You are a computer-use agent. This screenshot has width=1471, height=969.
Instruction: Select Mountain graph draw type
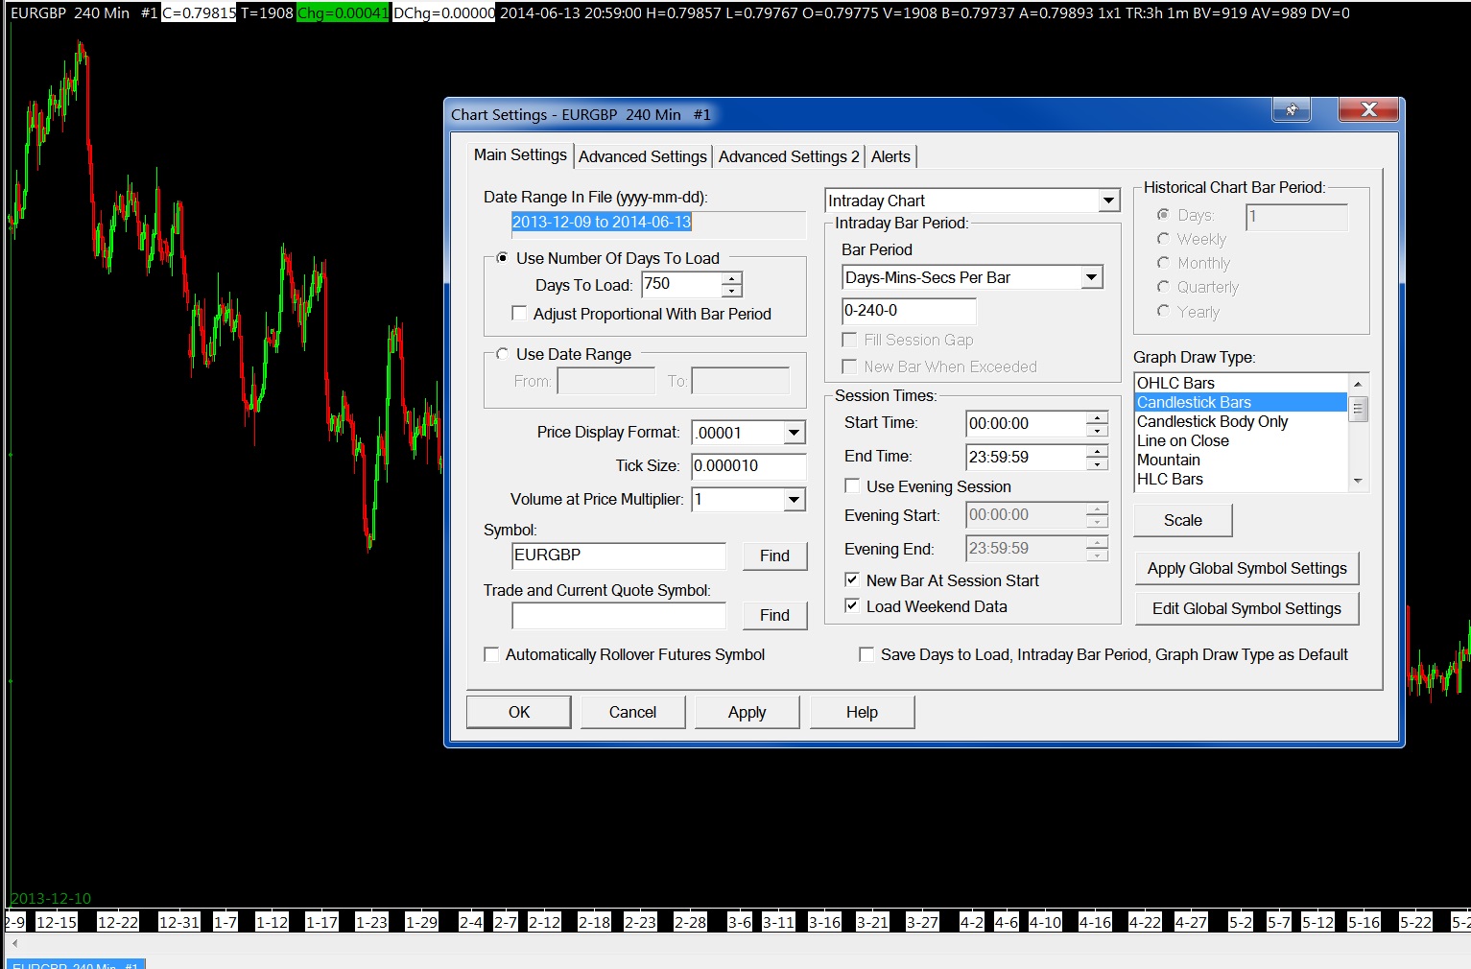[x=1241, y=460]
